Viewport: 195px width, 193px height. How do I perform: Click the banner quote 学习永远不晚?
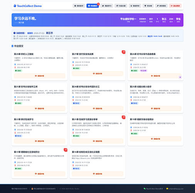(x=25, y=19)
